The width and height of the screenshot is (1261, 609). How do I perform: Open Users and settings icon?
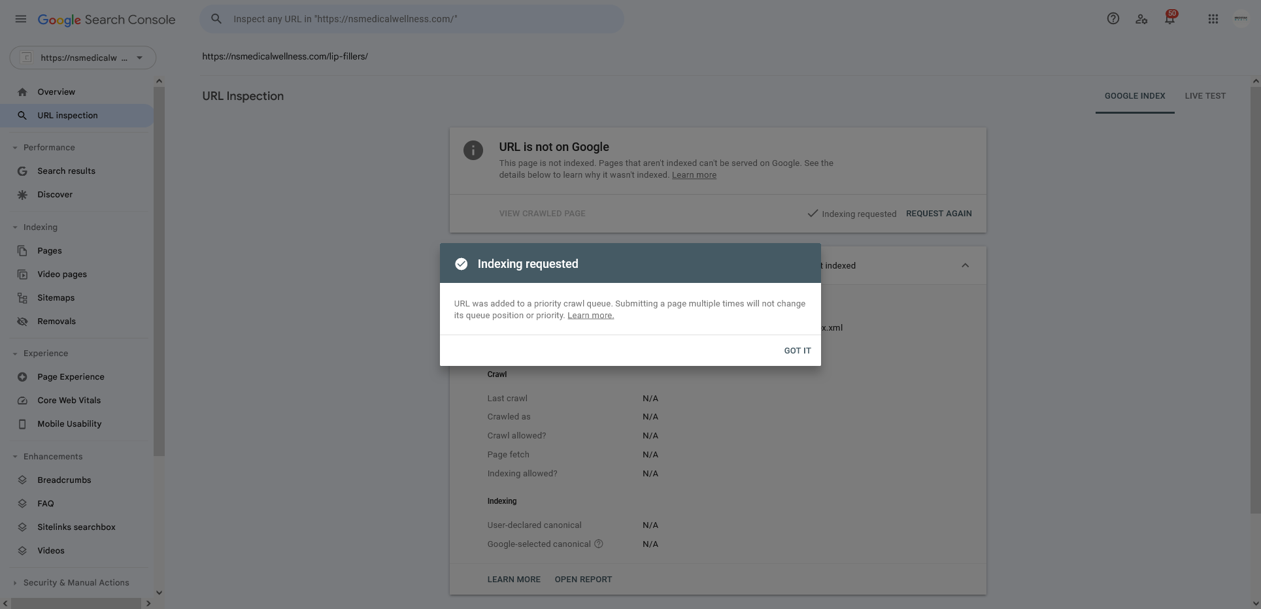(x=1141, y=19)
